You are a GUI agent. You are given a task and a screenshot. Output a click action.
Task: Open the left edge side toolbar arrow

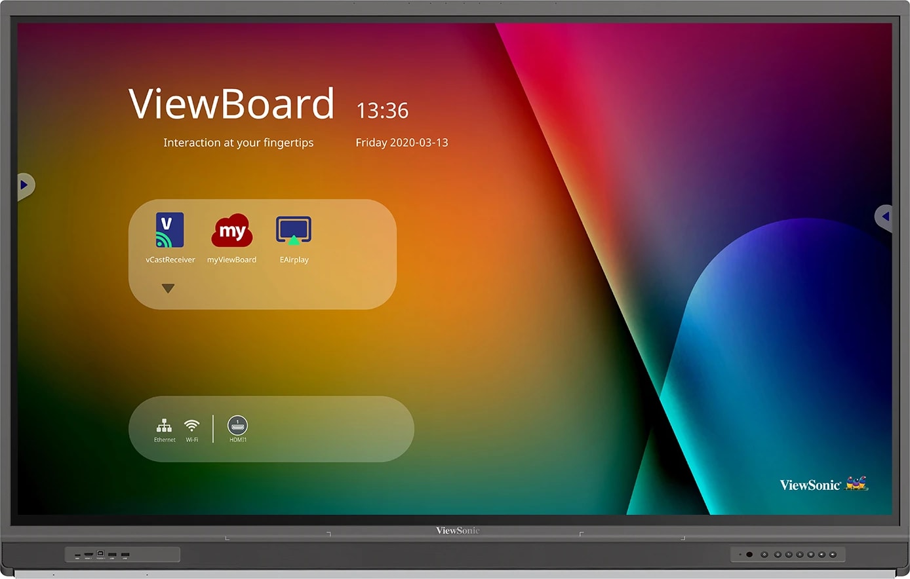[x=24, y=185]
